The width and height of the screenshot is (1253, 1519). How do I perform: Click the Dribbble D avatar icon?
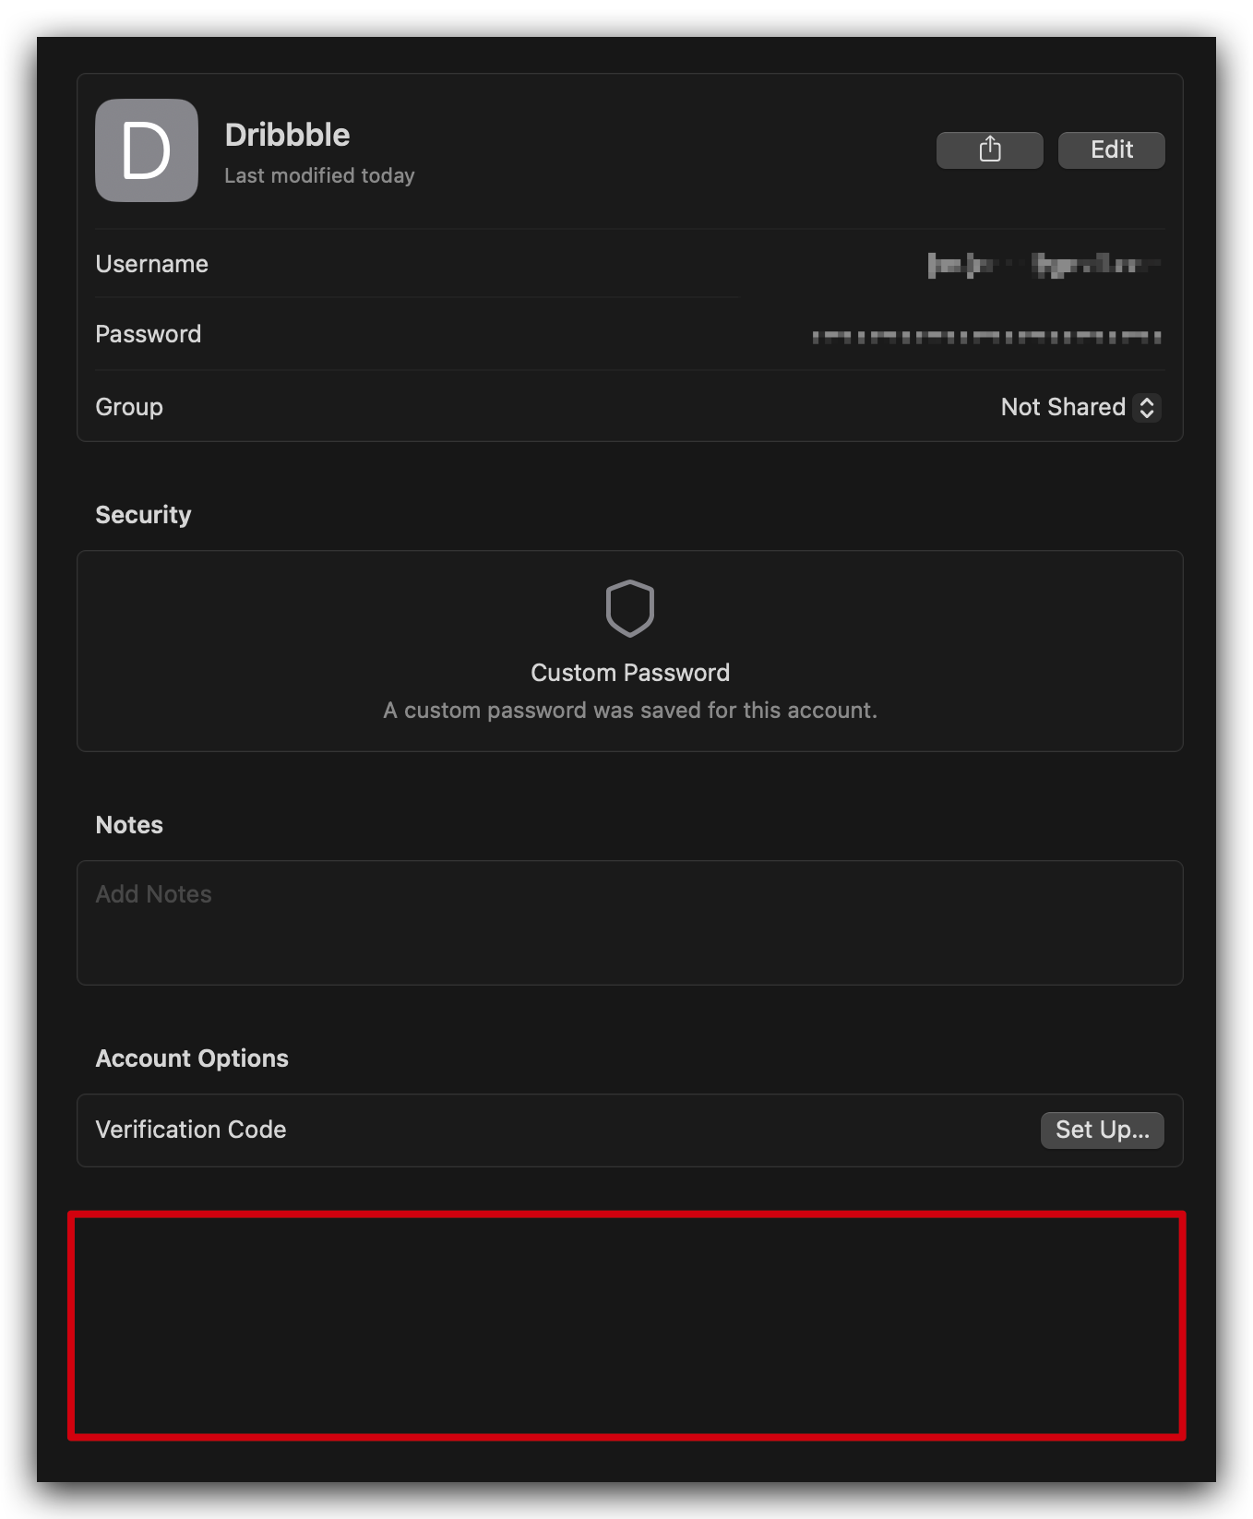147,150
